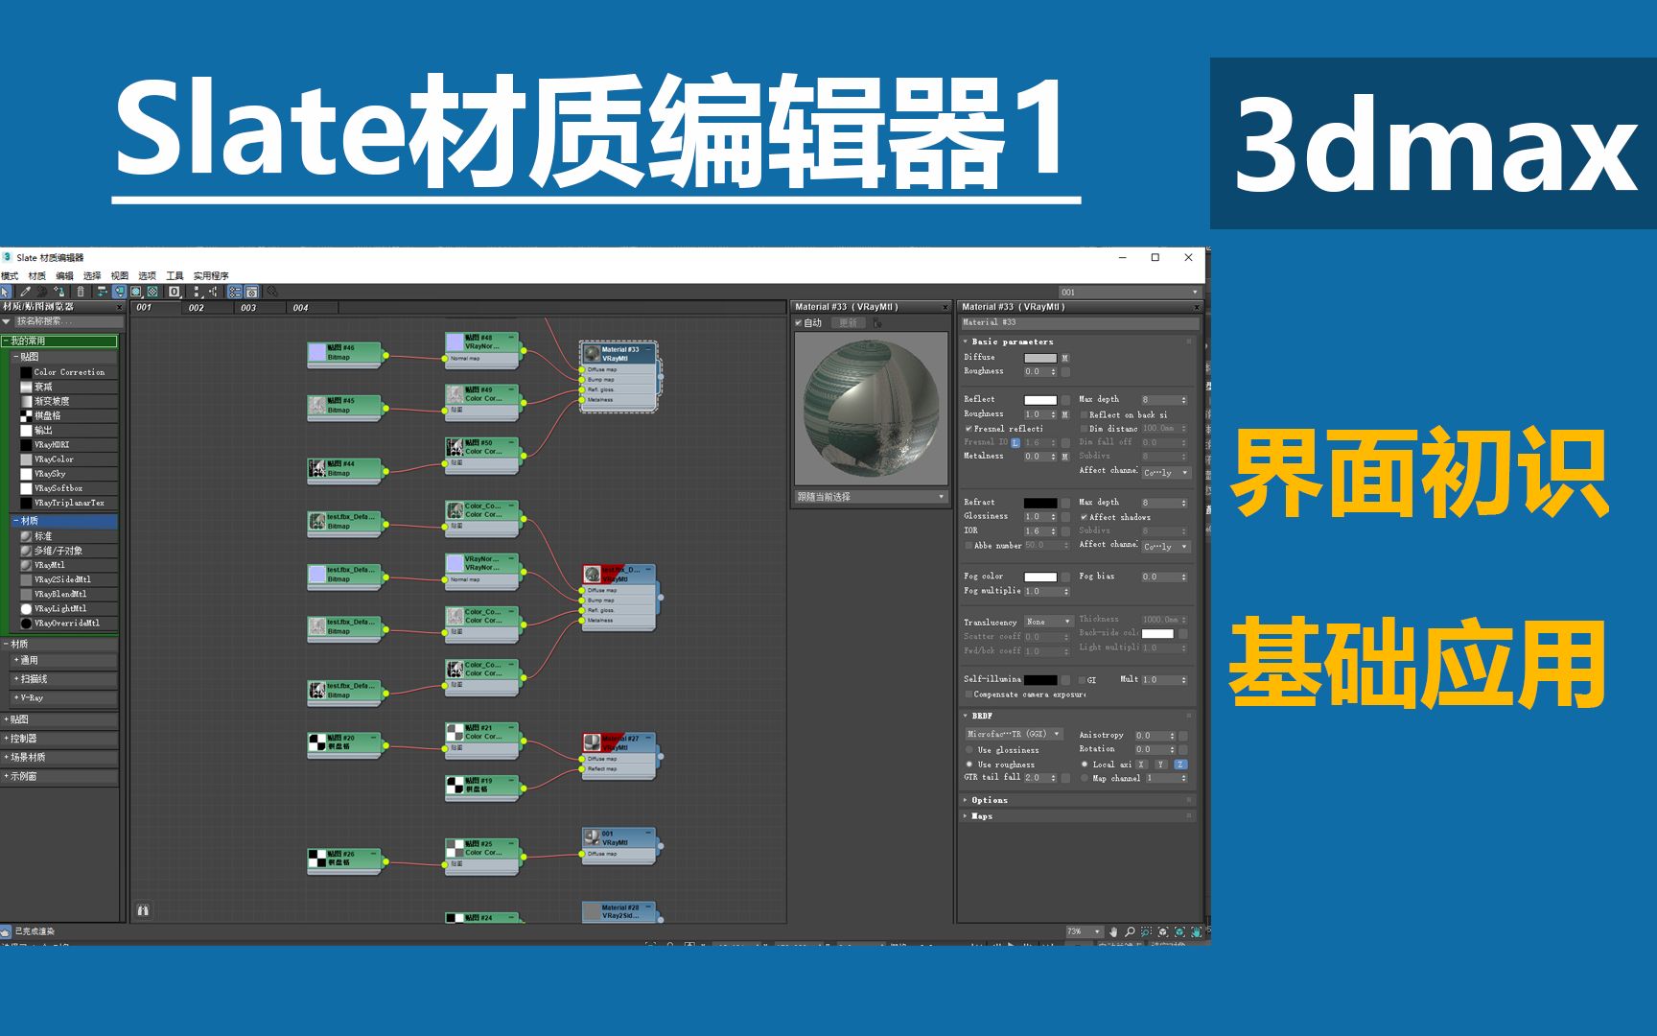
Task: Select the Zoom Region tool at bottom
Action: (1146, 931)
